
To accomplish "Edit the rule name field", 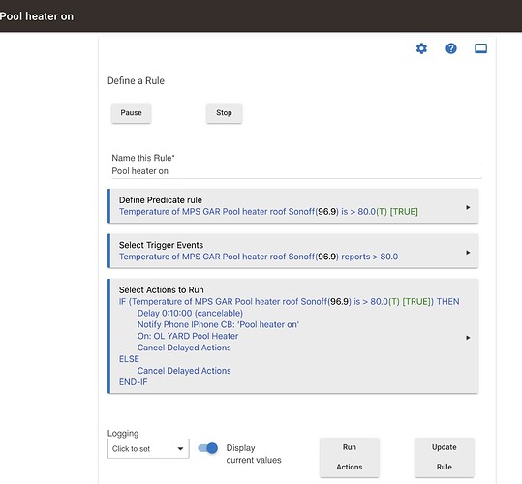I will pyautogui.click(x=296, y=171).
